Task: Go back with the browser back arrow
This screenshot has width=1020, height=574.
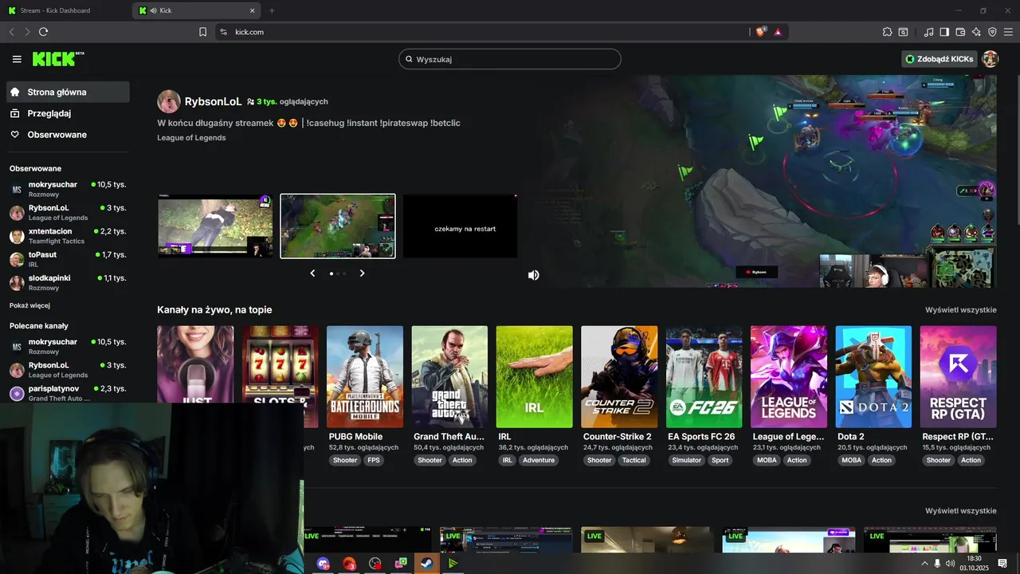Action: point(11,32)
